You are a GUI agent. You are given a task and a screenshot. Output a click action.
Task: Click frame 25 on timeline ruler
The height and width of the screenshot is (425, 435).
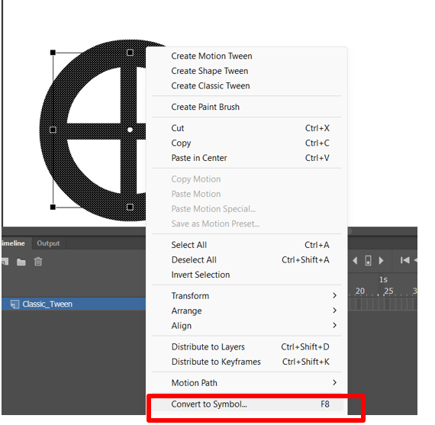pos(388,291)
